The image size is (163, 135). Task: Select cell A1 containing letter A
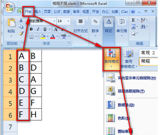point(23,56)
